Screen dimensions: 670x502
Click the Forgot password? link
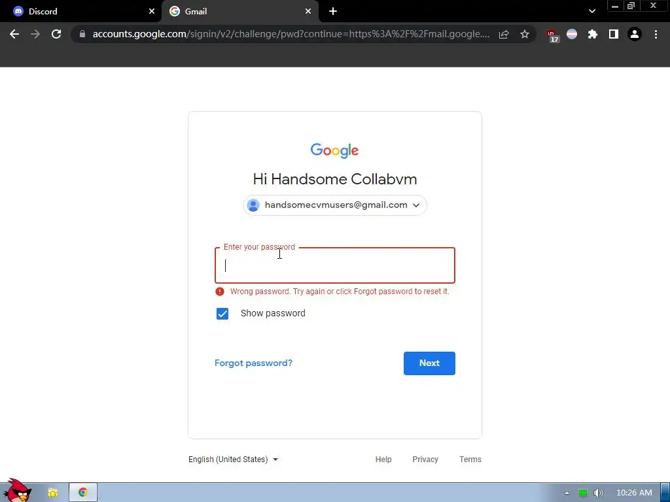click(x=253, y=363)
